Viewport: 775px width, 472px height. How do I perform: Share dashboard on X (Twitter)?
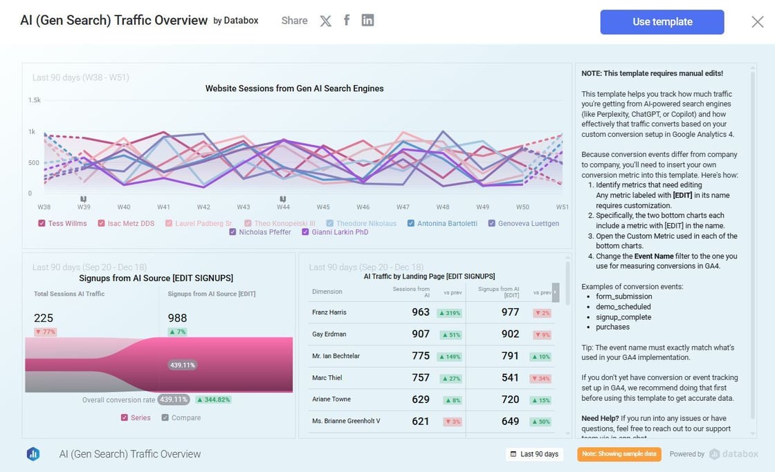(x=325, y=21)
